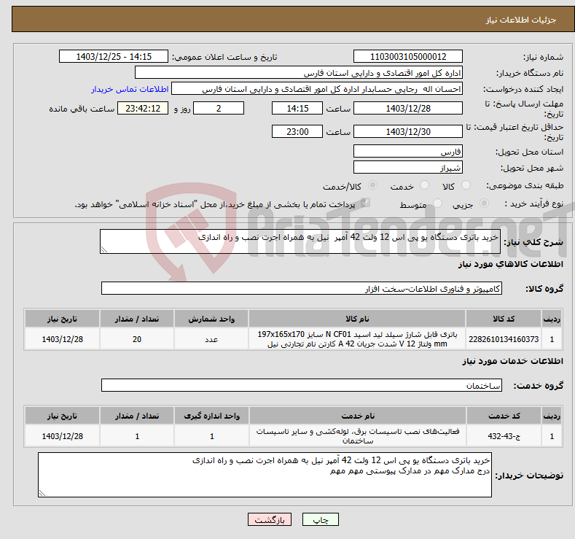Image resolution: width=575 pixels, height=539 pixels.
Task: Select the کالا radio button
Action: pyautogui.click(x=466, y=185)
